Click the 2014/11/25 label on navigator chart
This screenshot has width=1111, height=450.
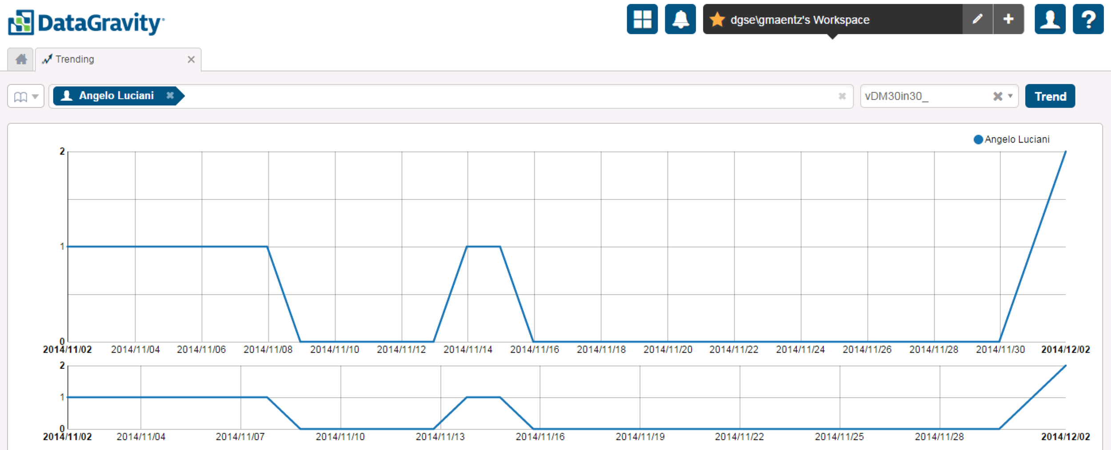pyautogui.click(x=839, y=437)
